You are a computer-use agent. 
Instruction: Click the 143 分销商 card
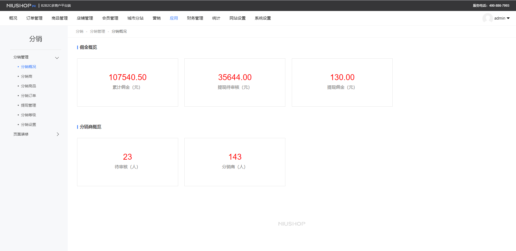pos(235,162)
